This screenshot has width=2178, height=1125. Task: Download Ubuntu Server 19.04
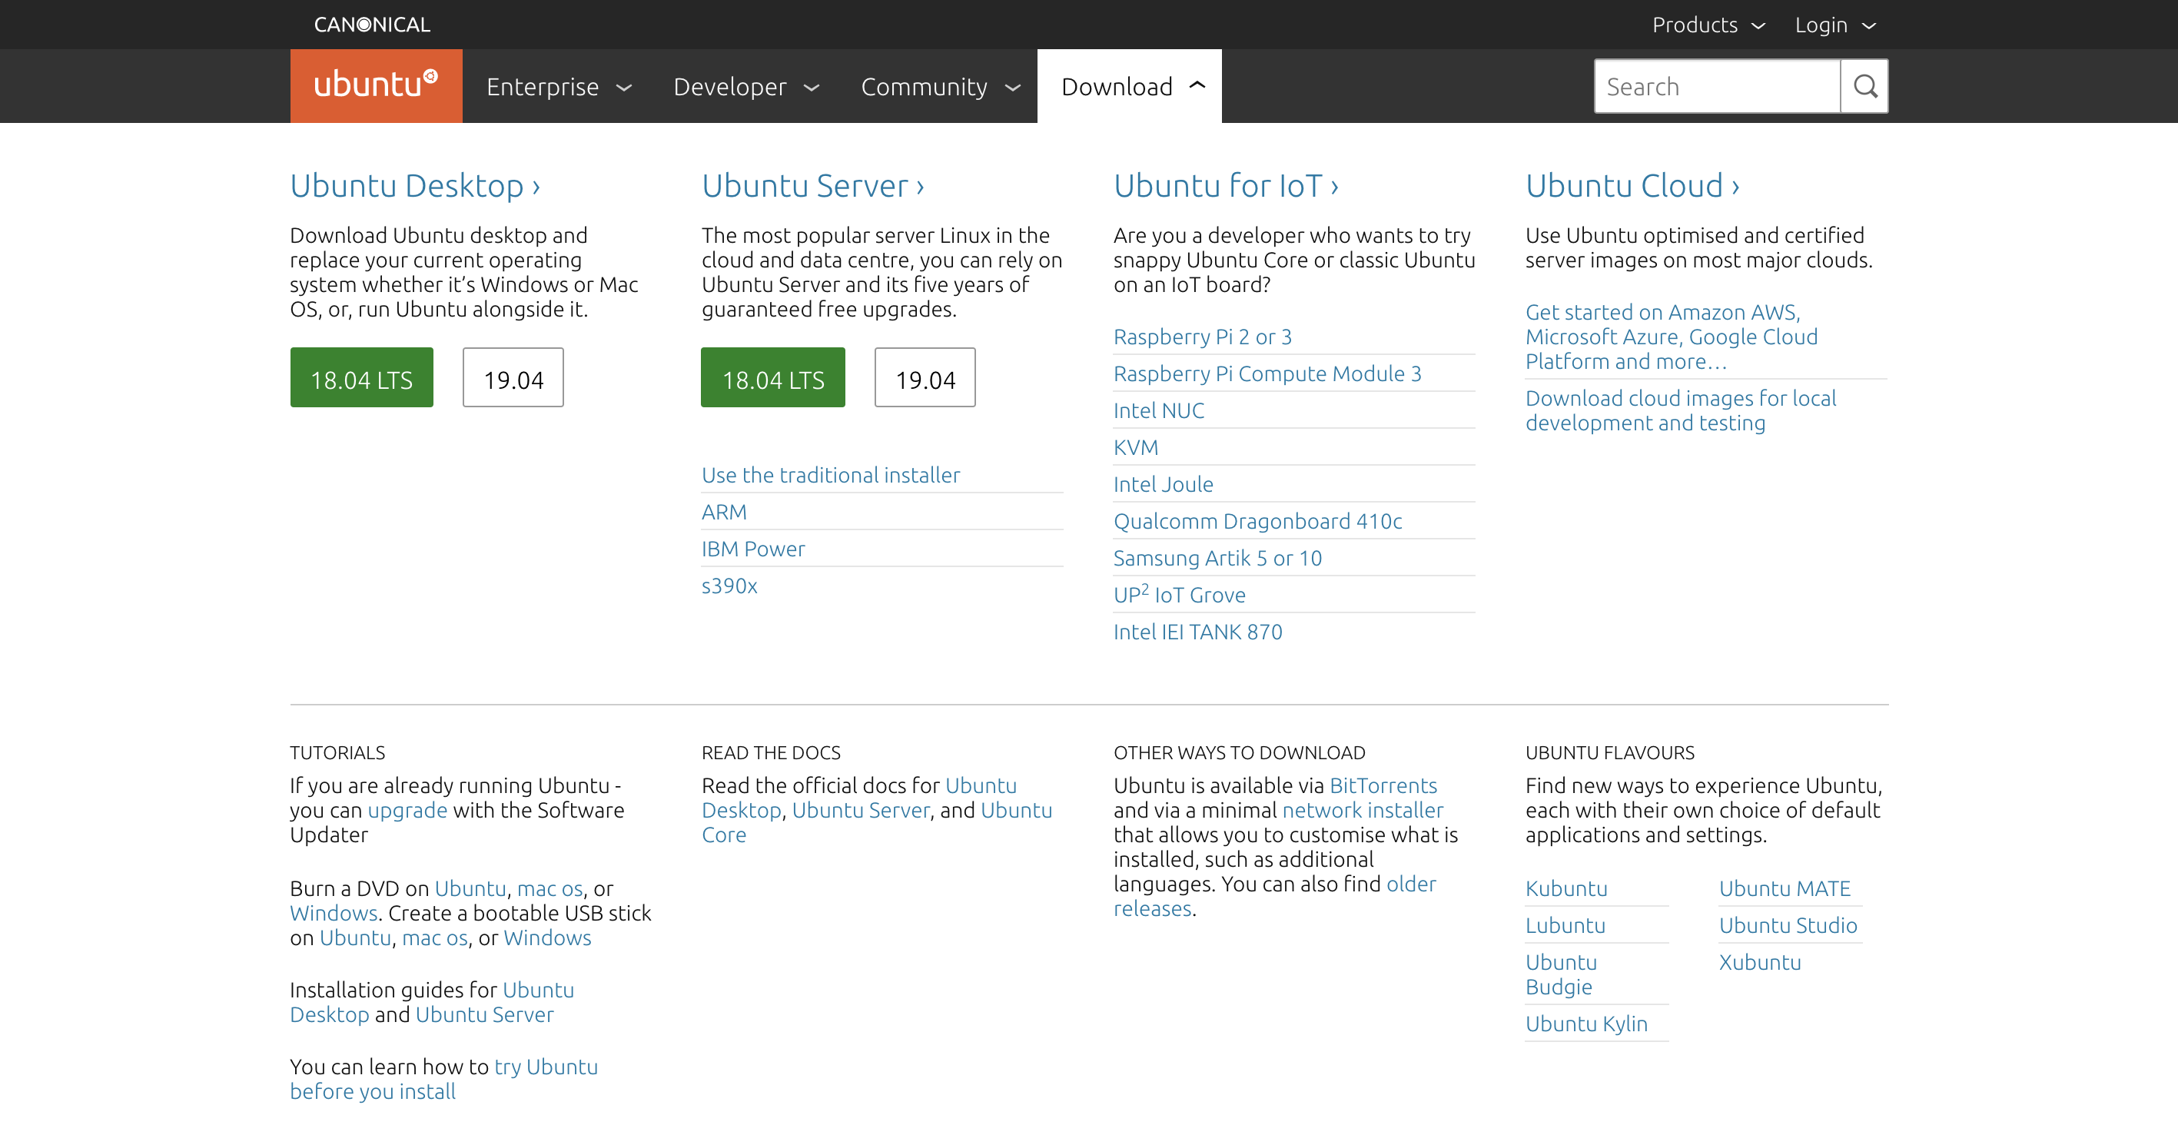(925, 378)
